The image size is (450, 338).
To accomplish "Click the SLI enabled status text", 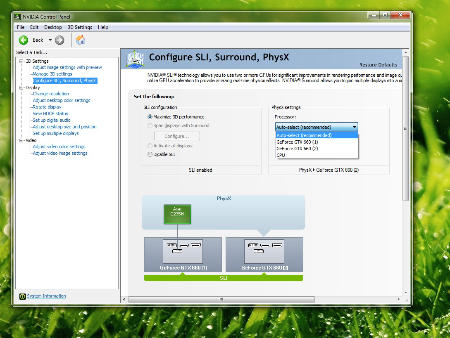I will pos(200,170).
